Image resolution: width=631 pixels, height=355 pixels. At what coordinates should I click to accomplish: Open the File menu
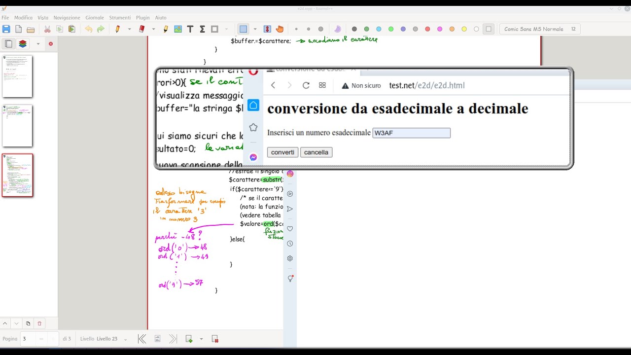click(x=5, y=17)
